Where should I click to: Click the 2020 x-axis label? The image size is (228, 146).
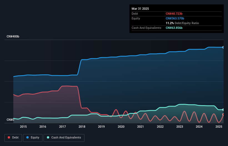click(x=121, y=127)
